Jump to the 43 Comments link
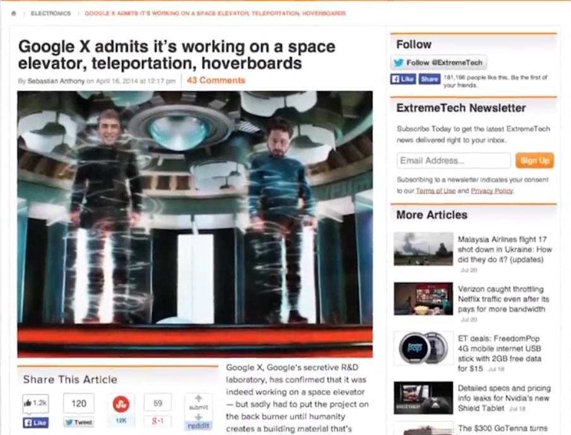 tap(216, 81)
